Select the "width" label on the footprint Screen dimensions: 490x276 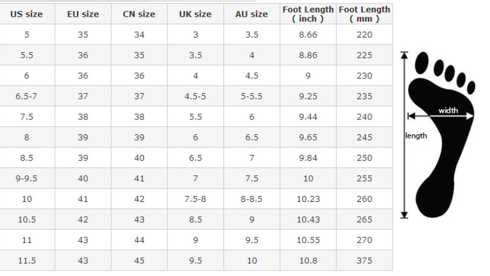(448, 110)
